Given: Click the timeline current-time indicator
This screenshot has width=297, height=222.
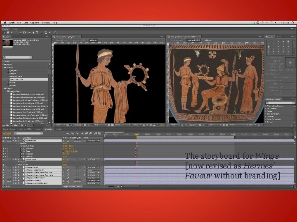Looking at the screenshot, I should pyautogui.click(x=137, y=134).
